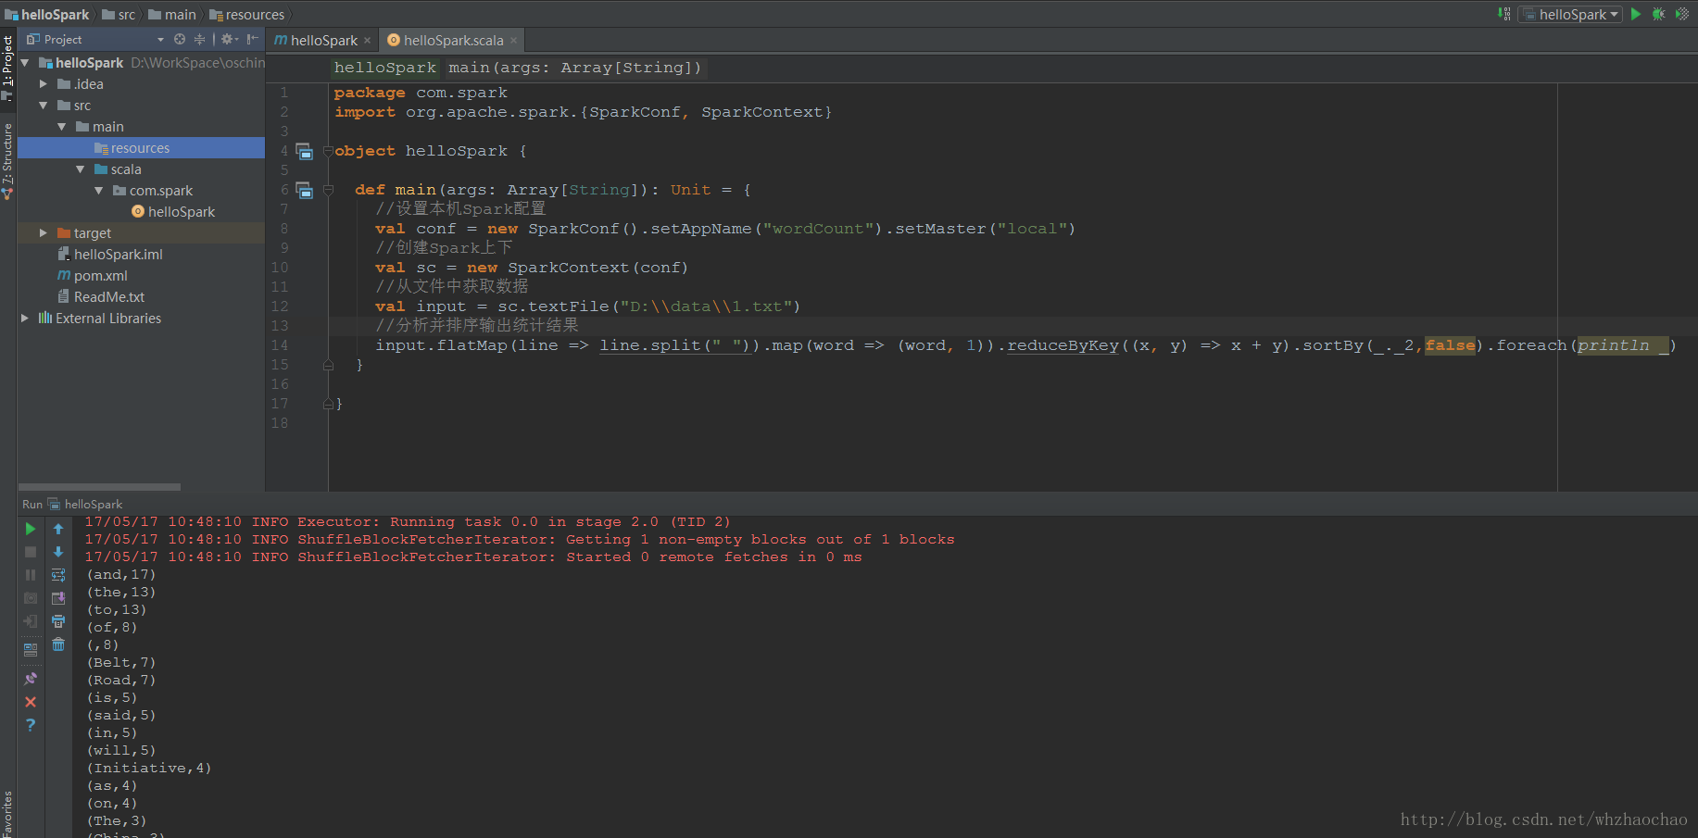This screenshot has height=838, width=1698.
Task: Open pom.xml in the project tree
Action: coord(100,276)
